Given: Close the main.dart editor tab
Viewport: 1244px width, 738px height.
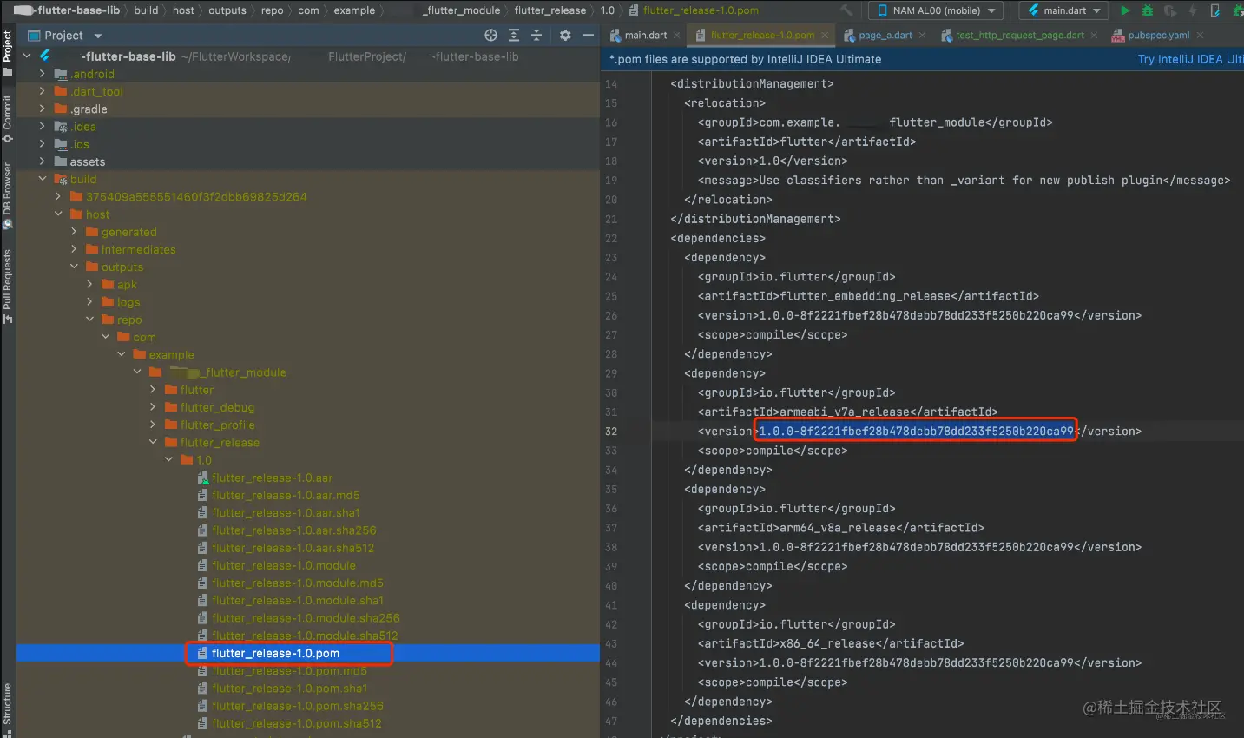Looking at the screenshot, I should click(x=677, y=36).
